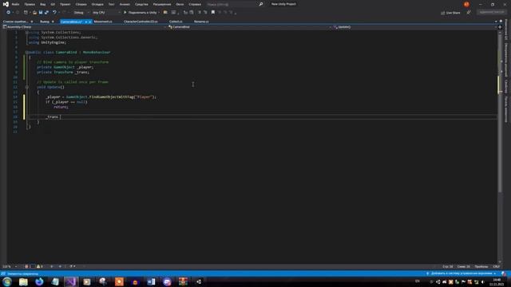Open the Проект menu
Image resolution: width=511 pixels, height=287 pixels.
(65, 5)
